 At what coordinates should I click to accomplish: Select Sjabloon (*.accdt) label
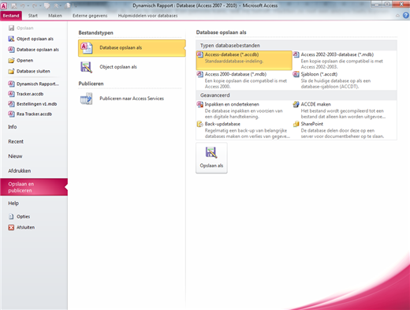[319, 74]
